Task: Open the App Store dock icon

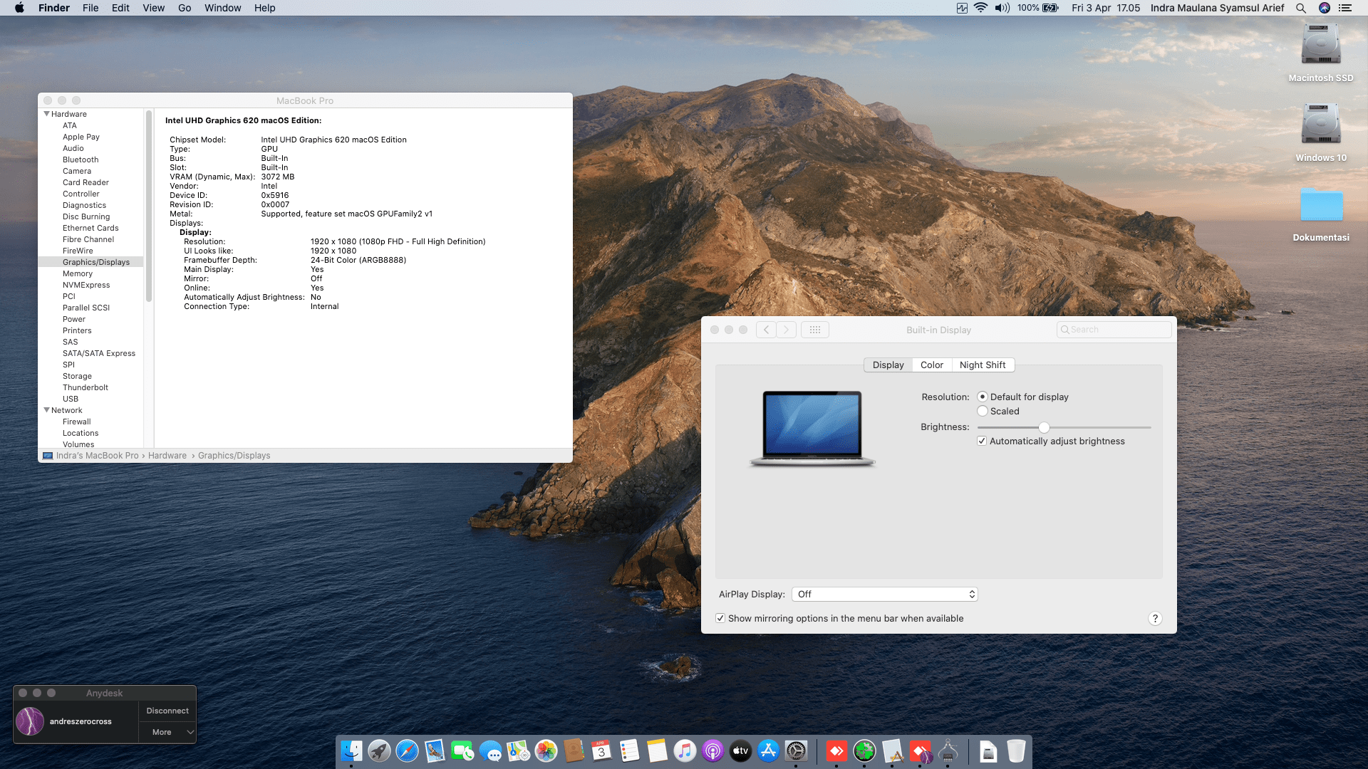Action: pos(768,750)
